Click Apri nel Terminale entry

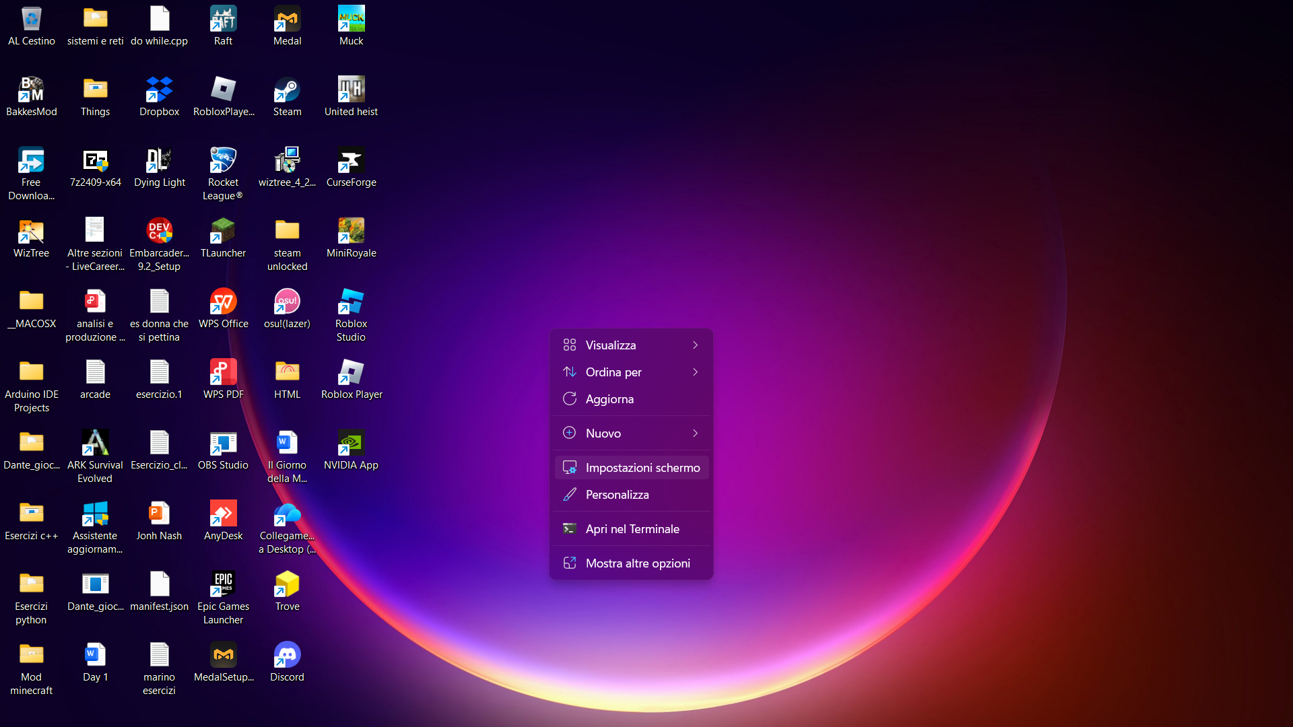[632, 528]
